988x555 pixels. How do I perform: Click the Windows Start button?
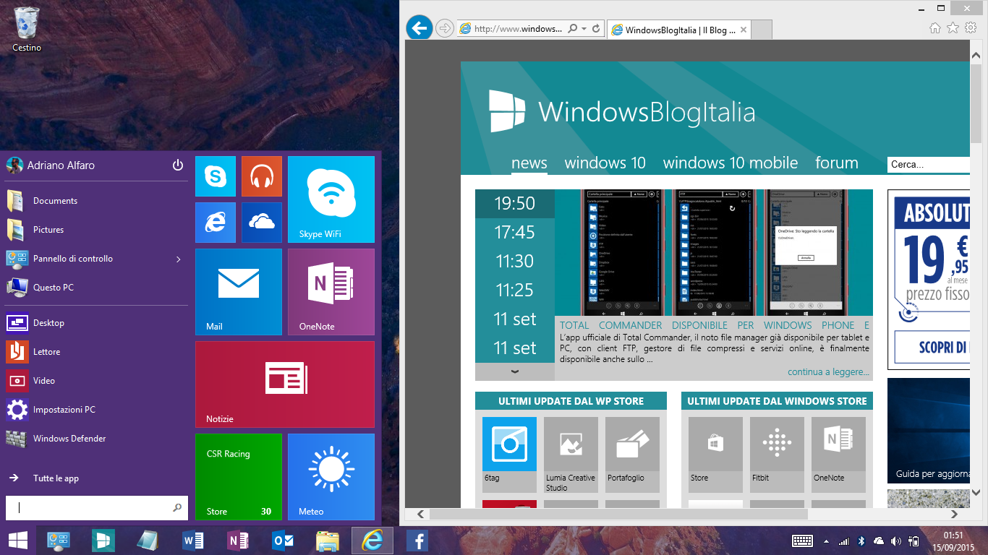18,541
